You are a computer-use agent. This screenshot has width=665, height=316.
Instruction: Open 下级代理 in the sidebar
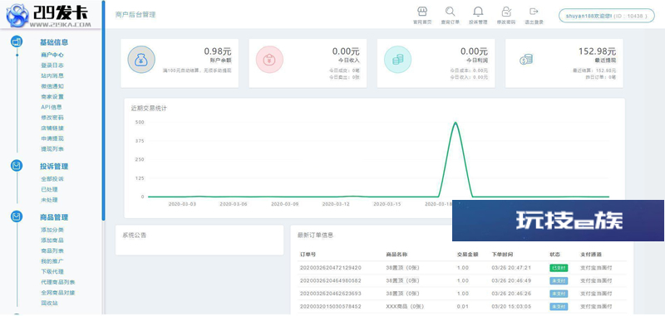click(52, 271)
